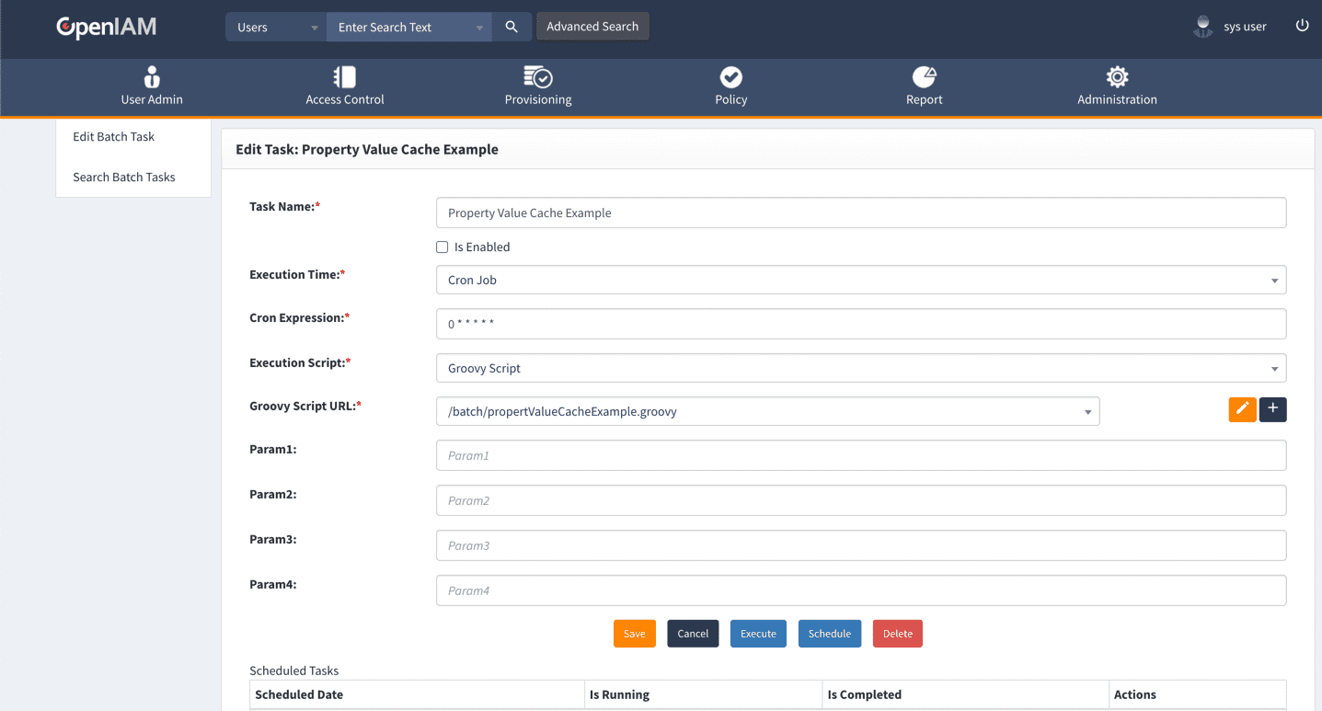Click the Execute button
1322x711 pixels.
click(x=758, y=634)
